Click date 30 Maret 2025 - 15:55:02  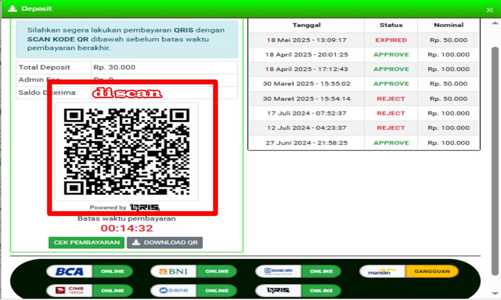[x=306, y=84]
